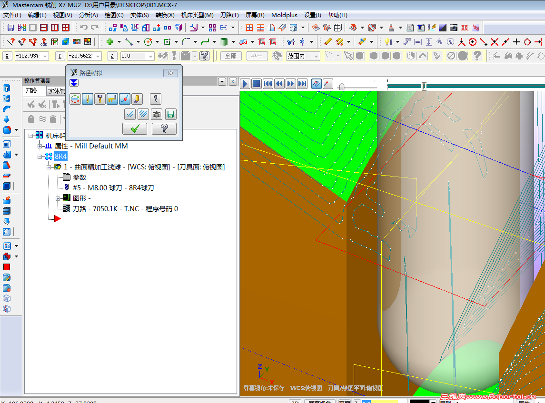Click the Undo arrow icon
Screen dimensions: 545x403
point(84,28)
